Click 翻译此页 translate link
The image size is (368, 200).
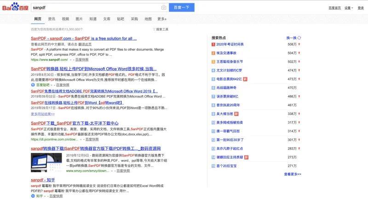pyautogui.click(x=85, y=44)
